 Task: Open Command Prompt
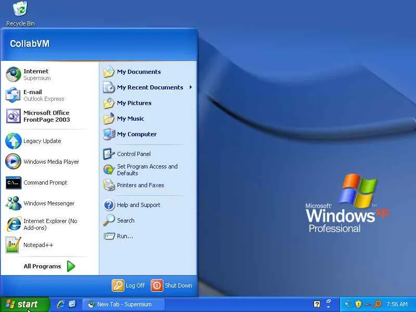(49, 183)
